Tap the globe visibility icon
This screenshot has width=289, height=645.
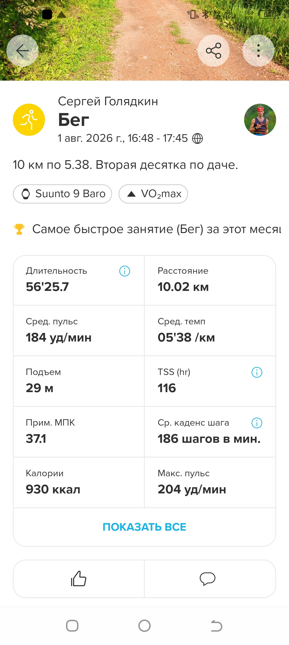(197, 138)
